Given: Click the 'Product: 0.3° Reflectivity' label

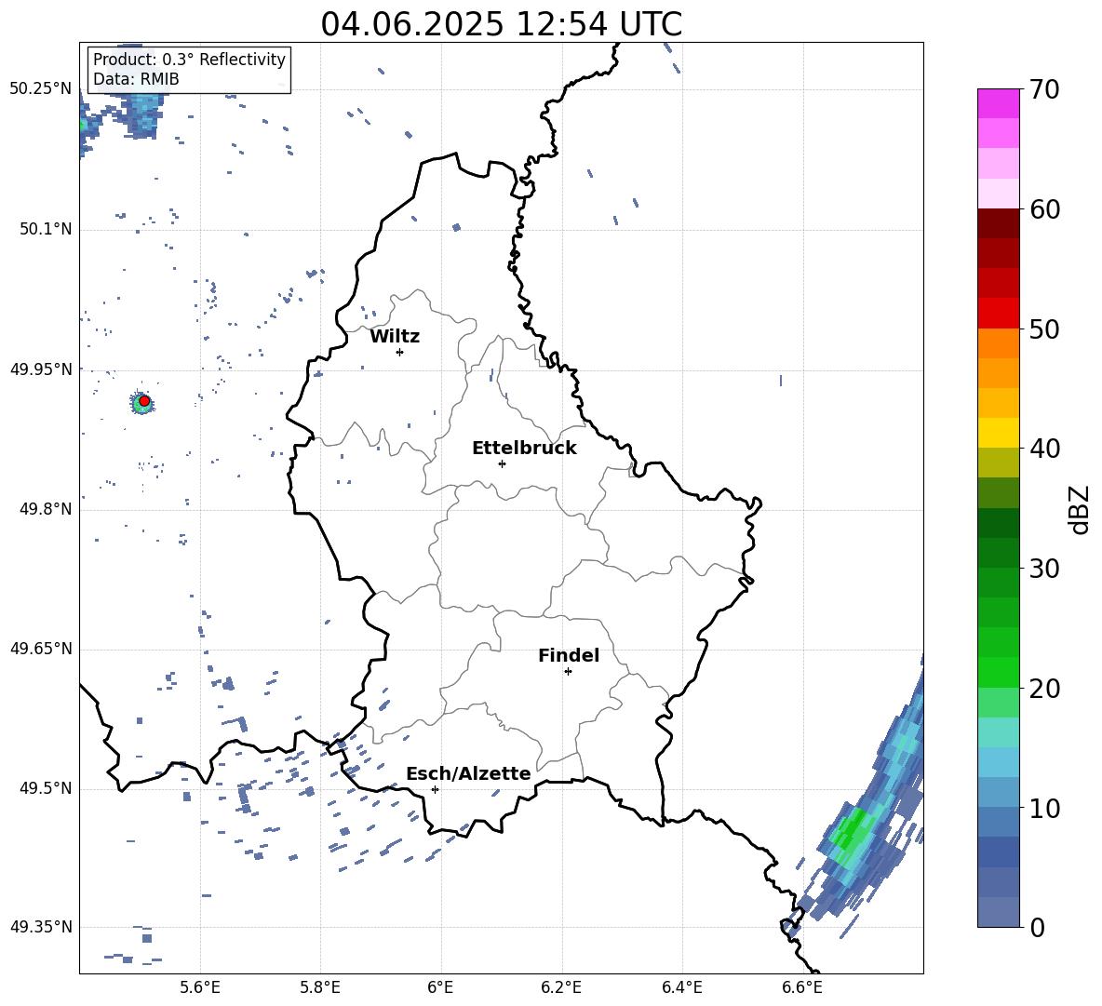Looking at the screenshot, I should tap(189, 59).
